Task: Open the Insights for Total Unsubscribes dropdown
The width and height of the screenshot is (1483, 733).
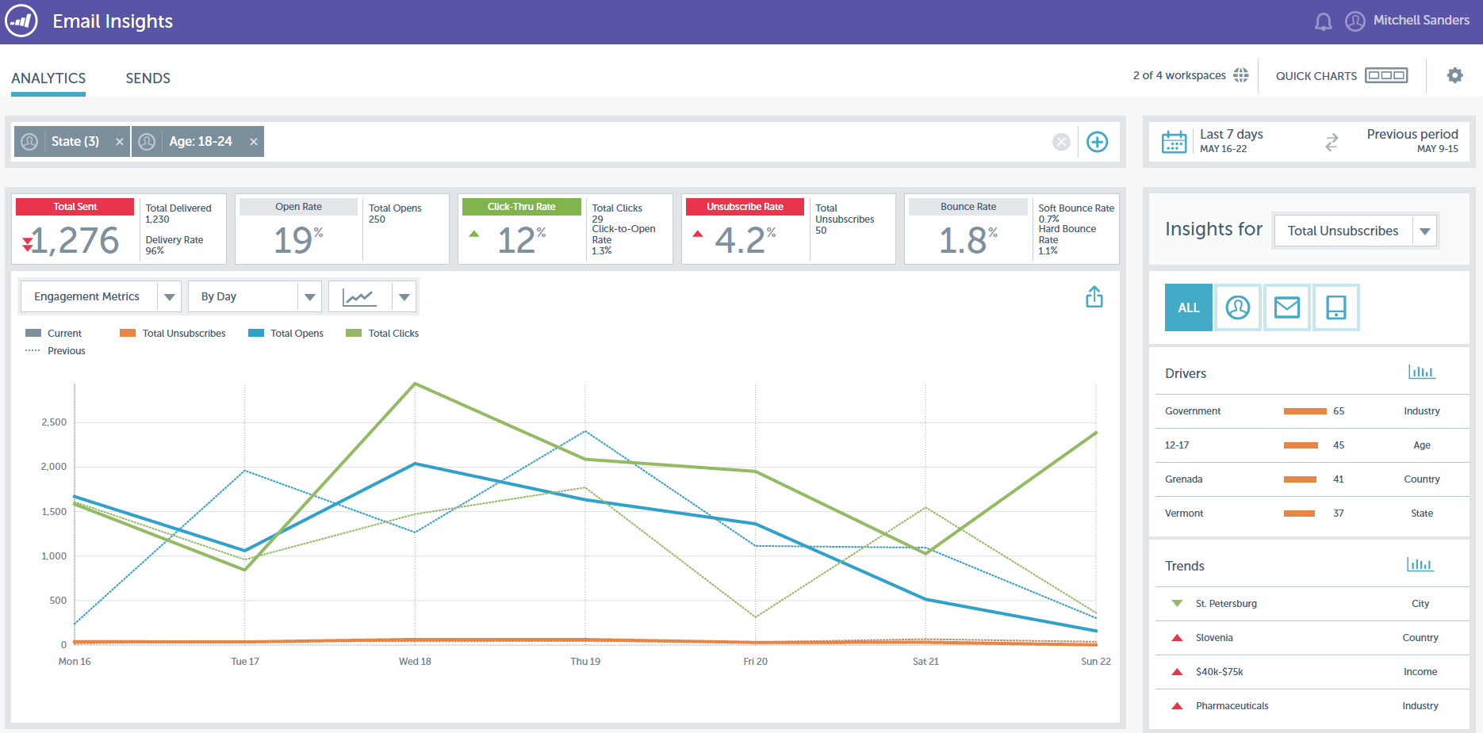Action: 1356,231
